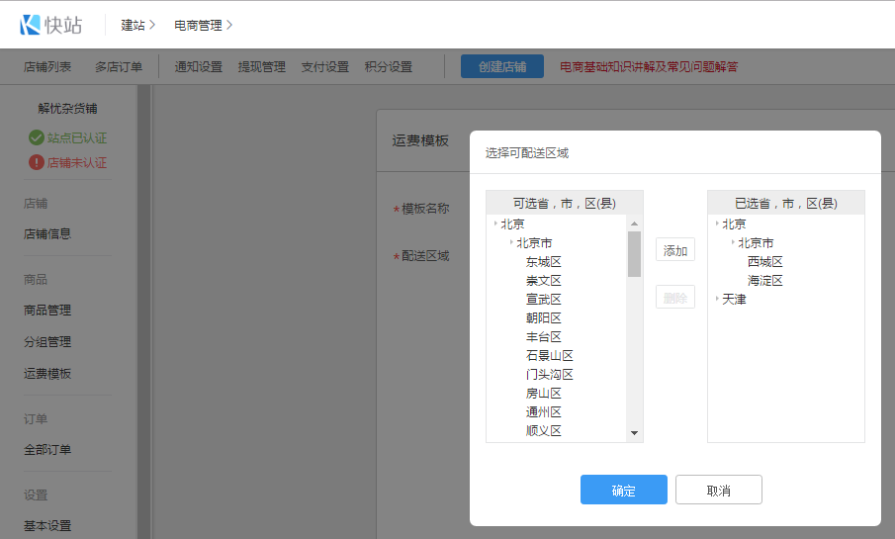Click the 可选 region list scrollbar thumb

click(x=634, y=253)
